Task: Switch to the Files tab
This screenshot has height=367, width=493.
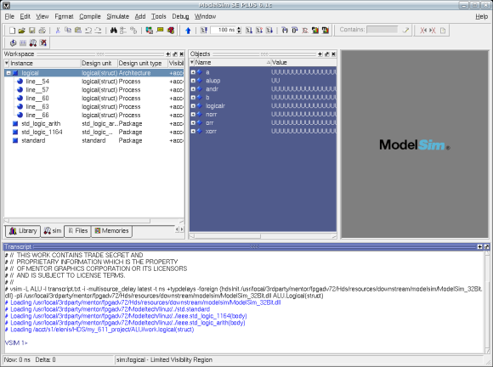Action: [77, 231]
